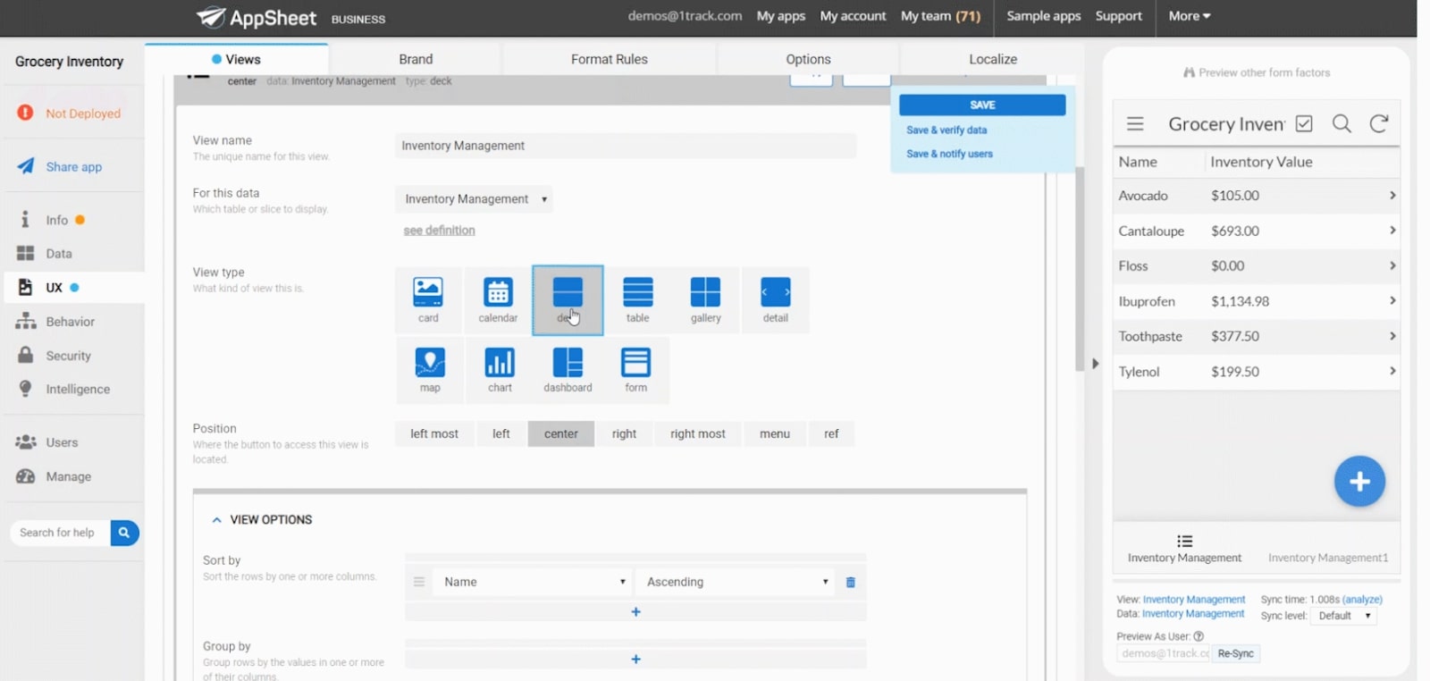Image resolution: width=1430 pixels, height=681 pixels.
Task: Switch to the Options tab
Action: point(808,59)
